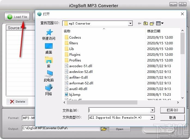Click the Source File column header
The width and height of the screenshot is (190, 139).
pyautogui.click(x=21, y=28)
